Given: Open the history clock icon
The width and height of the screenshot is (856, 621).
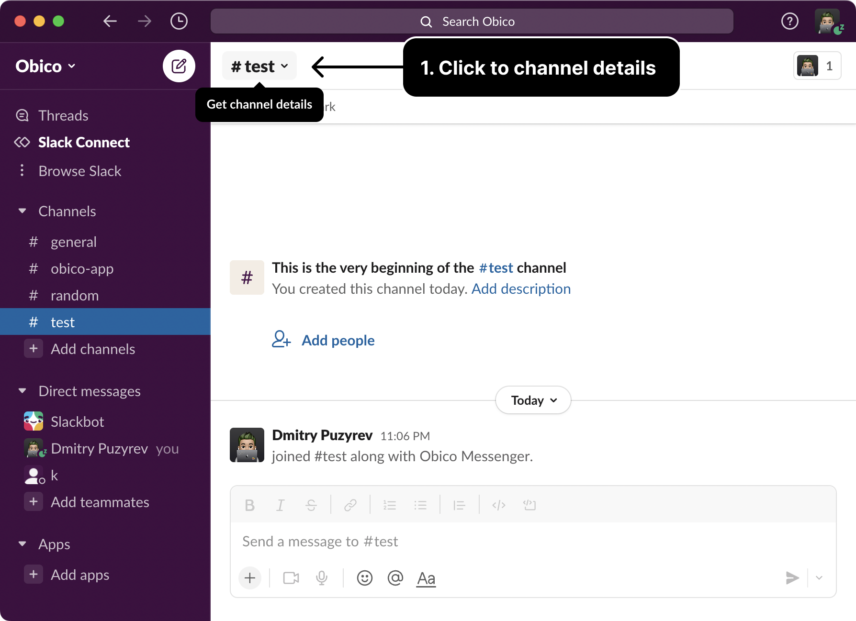Looking at the screenshot, I should click(179, 21).
